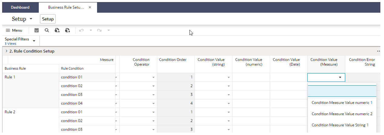Select condition 04 under Rule 1
The image size is (384, 135).
pyautogui.click(x=87, y=103)
